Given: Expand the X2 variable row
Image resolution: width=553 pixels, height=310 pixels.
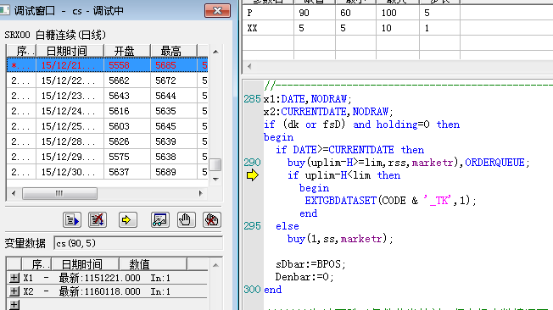Looking at the screenshot, I should [x=14, y=291].
